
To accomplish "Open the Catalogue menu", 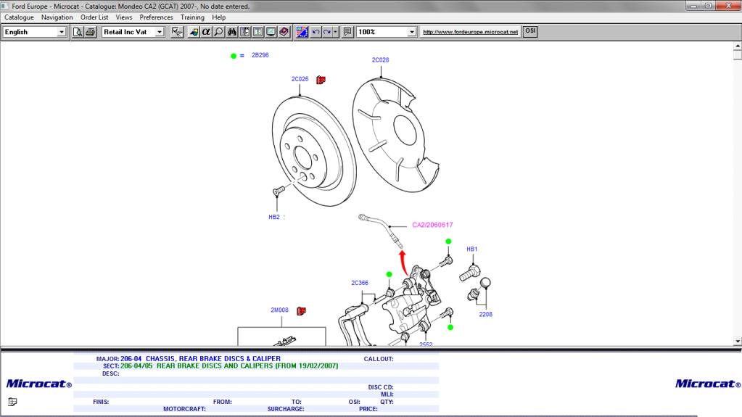I will [19, 17].
